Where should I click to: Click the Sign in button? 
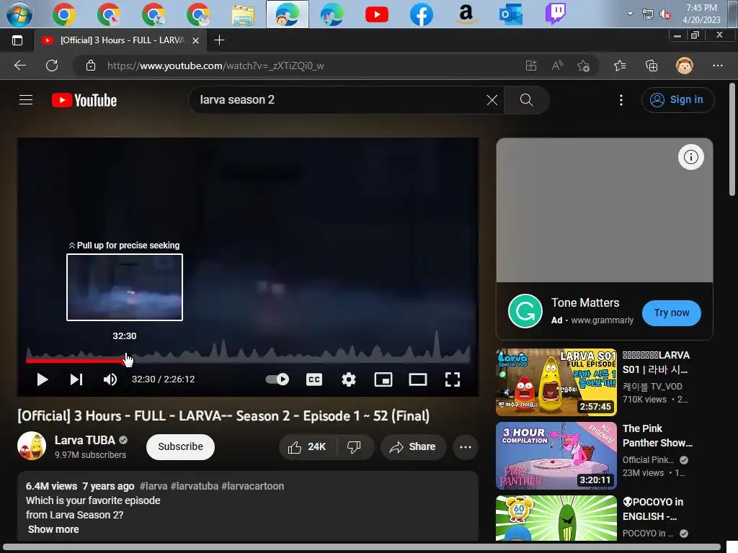677,99
